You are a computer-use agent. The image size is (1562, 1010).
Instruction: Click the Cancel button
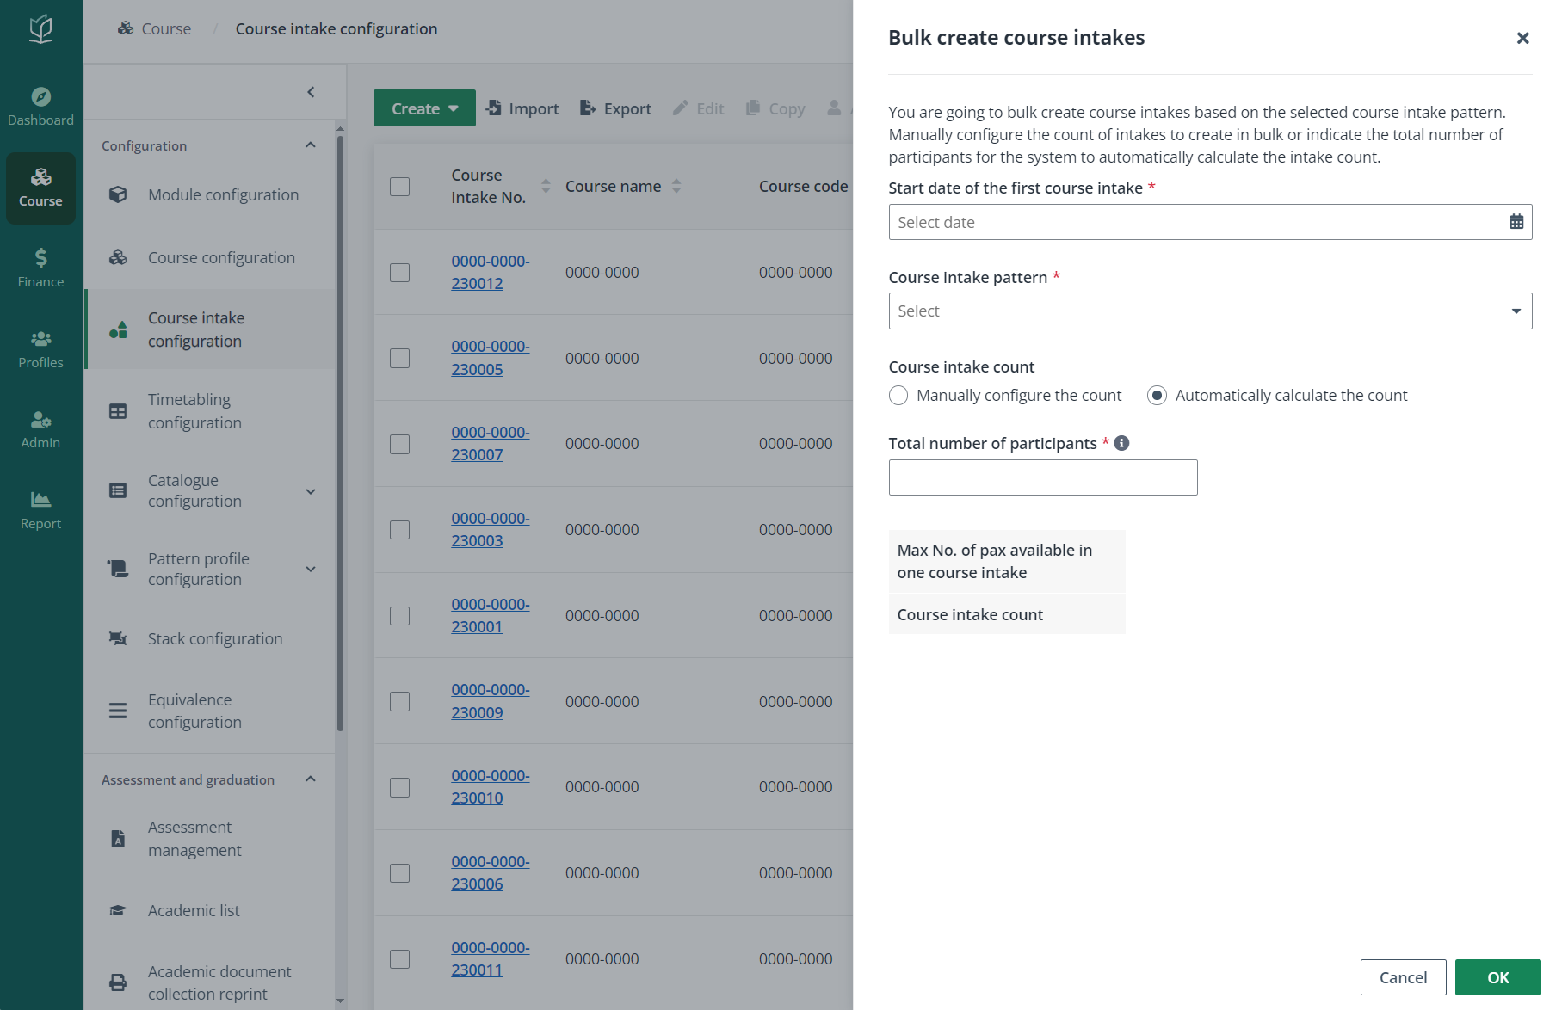pyautogui.click(x=1403, y=977)
